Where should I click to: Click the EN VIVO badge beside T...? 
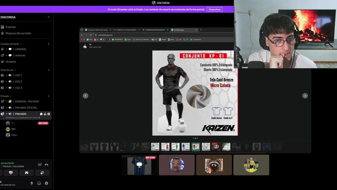click(43, 123)
